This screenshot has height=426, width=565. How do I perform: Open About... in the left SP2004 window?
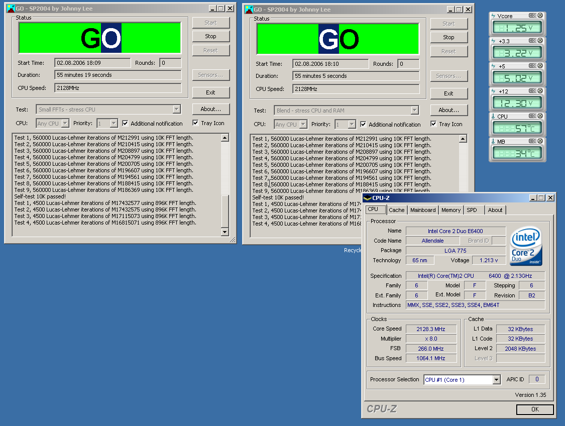211,109
